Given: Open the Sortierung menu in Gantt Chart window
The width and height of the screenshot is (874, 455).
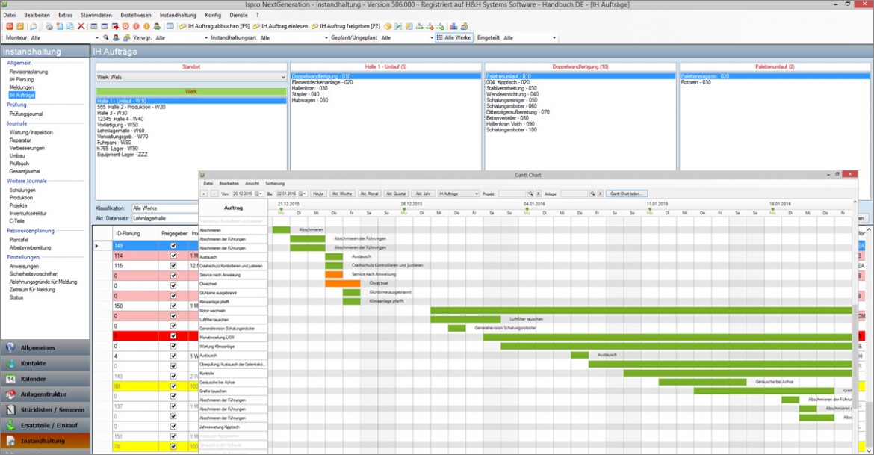Looking at the screenshot, I should click(x=274, y=183).
